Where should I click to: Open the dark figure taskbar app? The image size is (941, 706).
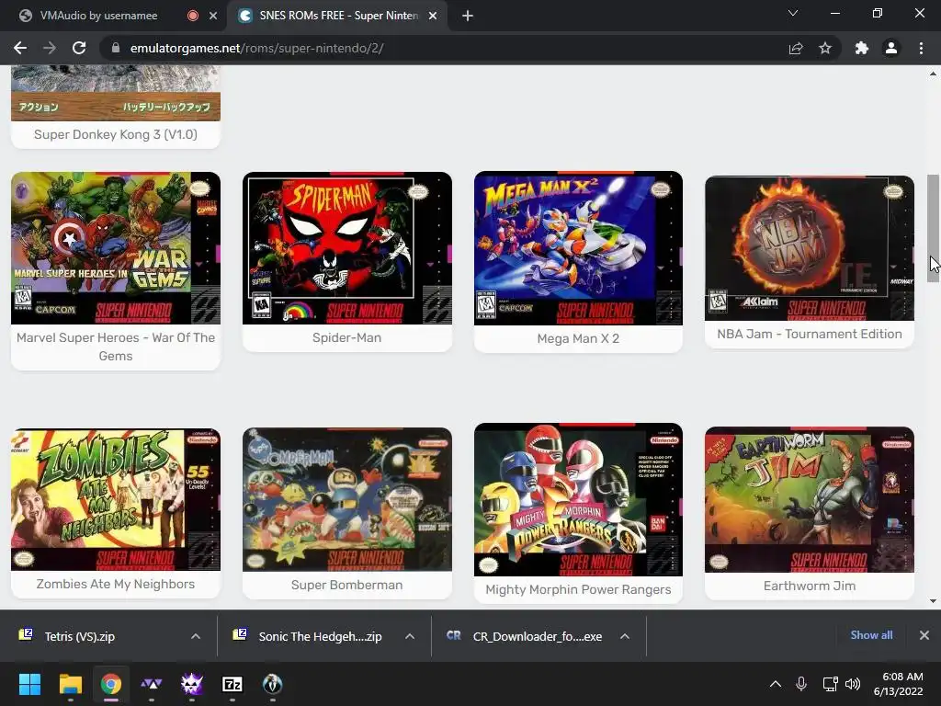[272, 684]
